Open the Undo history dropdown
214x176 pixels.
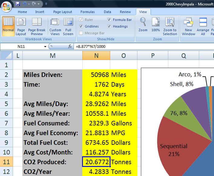point(29,4)
